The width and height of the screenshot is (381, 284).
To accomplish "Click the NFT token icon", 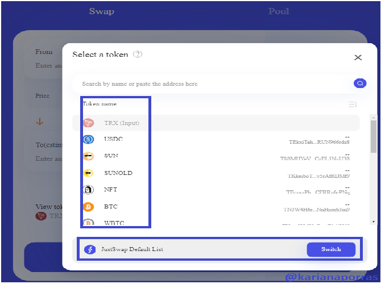I will (89, 190).
